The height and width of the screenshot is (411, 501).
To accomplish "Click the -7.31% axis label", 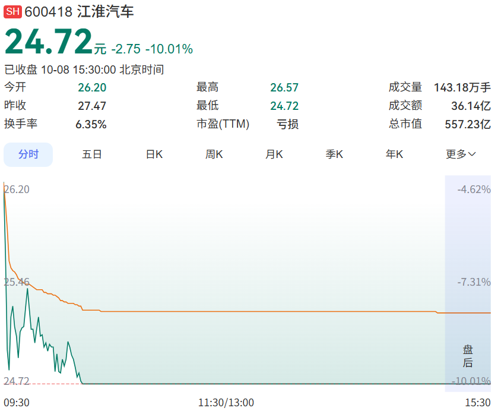I will click(x=474, y=282).
